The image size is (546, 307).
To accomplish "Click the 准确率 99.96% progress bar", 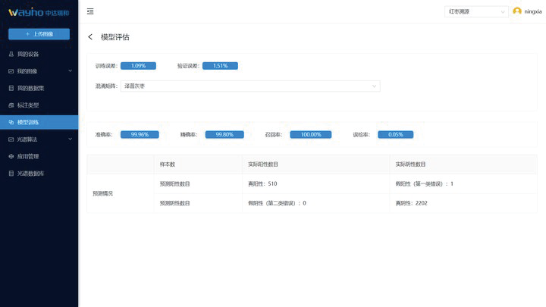I will tap(140, 134).
